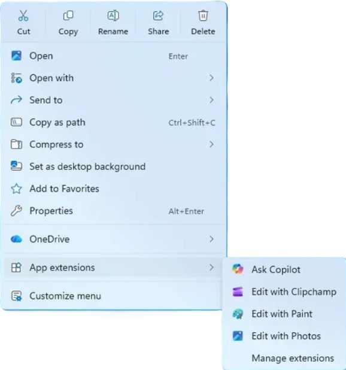Screen dimensions: 346x370
Task: Expand the Open with submenu arrow
Action: (211, 78)
